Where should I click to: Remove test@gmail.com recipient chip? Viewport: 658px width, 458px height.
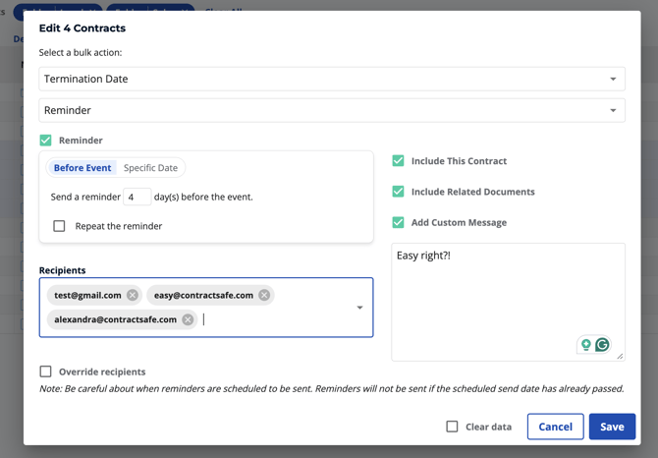(133, 295)
